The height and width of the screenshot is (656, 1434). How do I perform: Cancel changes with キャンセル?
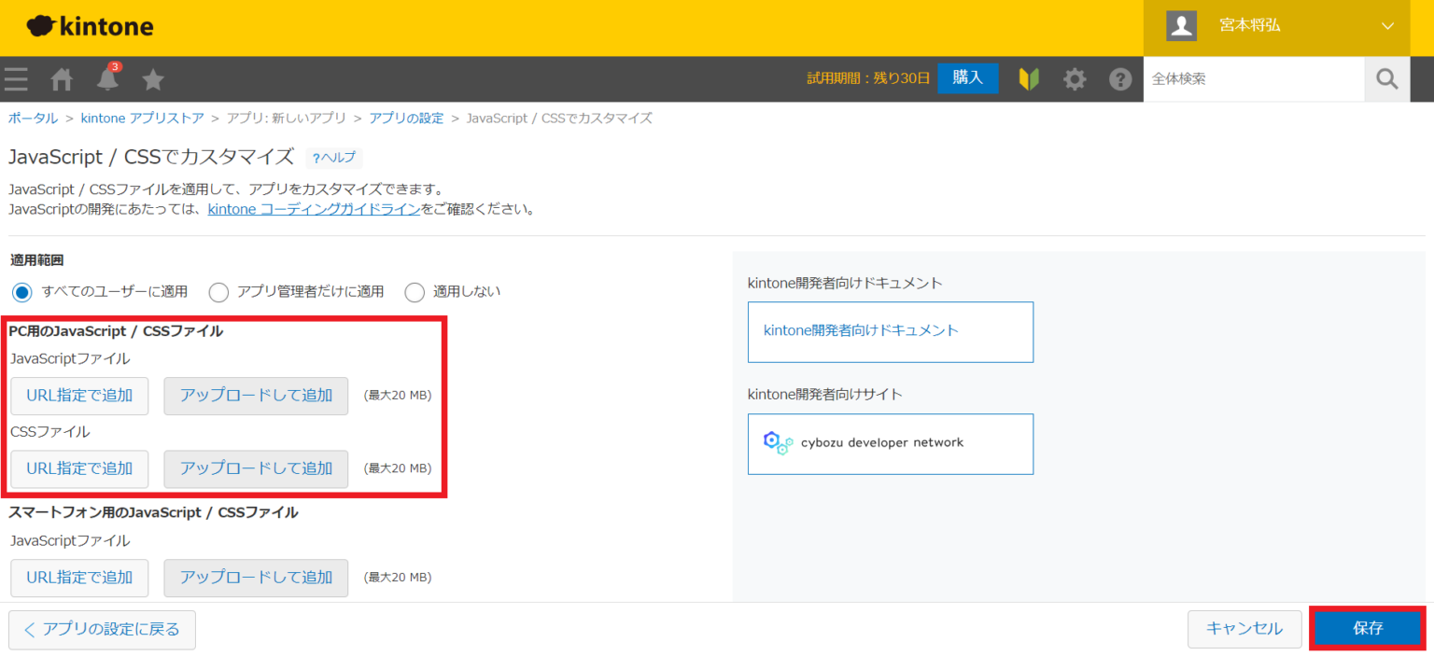click(x=1244, y=628)
